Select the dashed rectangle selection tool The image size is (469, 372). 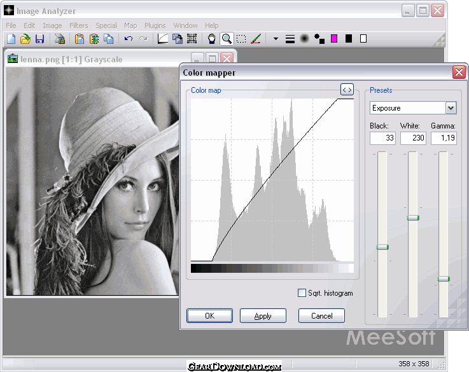(x=241, y=39)
